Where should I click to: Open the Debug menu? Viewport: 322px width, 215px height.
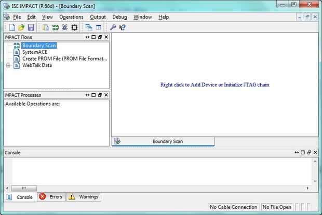(119, 17)
